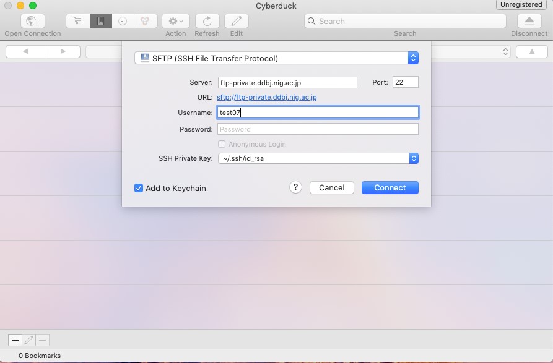553x363 pixels.
Task: Click the help question mark button
Action: (x=295, y=187)
